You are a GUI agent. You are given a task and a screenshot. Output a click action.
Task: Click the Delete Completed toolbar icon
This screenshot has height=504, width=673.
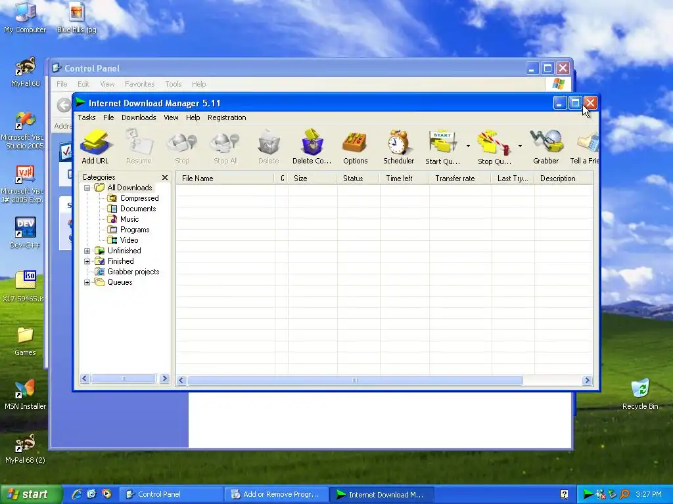point(312,147)
